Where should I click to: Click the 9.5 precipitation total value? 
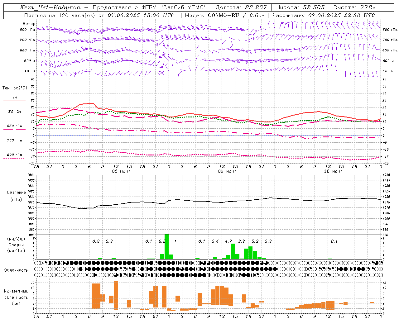162,241
